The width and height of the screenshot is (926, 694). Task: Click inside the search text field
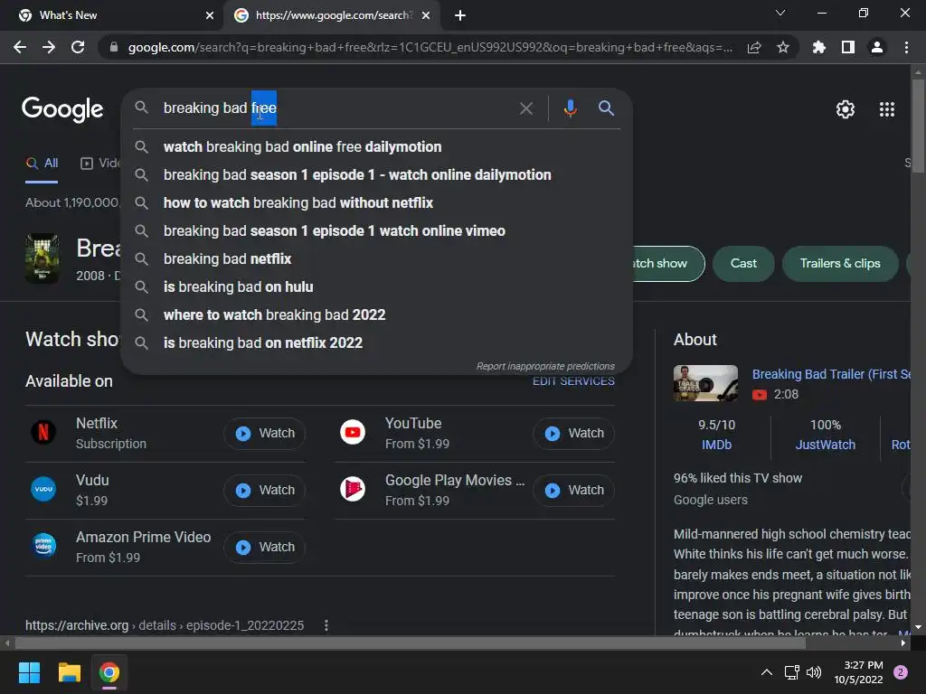[336, 108]
